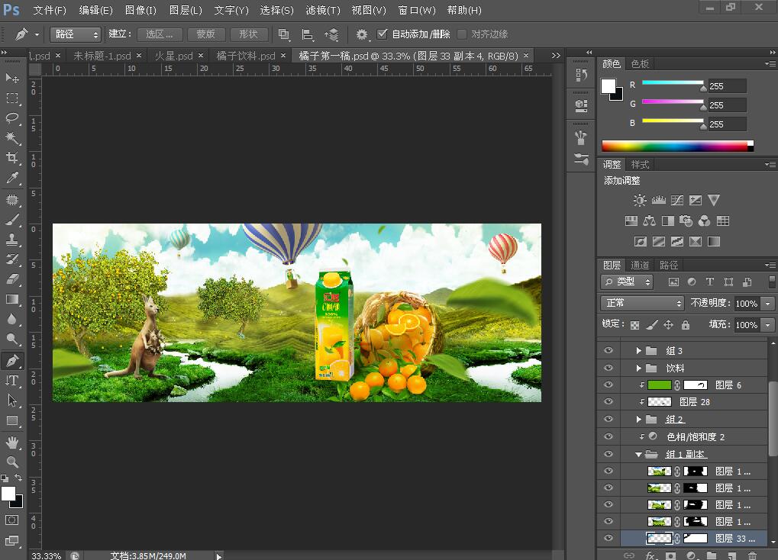Open the 路径 tool mode dropdown
Viewport: 778px width, 560px height.
tap(76, 34)
